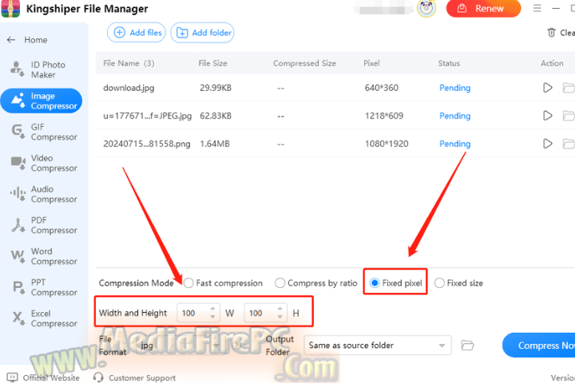Select Fixed size mode
The height and width of the screenshot is (383, 575).
pyautogui.click(x=439, y=283)
